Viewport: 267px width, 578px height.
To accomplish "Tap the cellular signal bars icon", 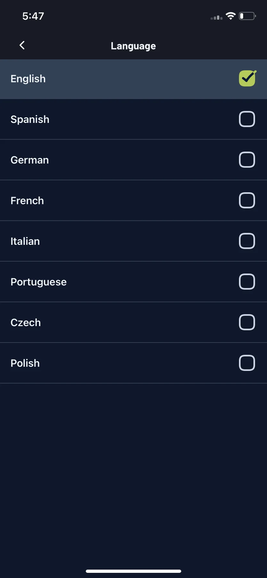I will pyautogui.click(x=216, y=17).
